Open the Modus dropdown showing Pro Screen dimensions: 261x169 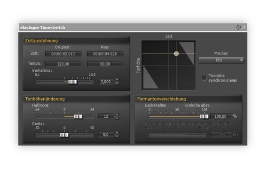pyautogui.click(x=221, y=60)
